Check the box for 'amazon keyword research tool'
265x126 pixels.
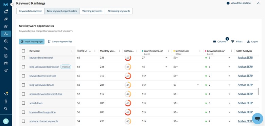pos(23,94)
